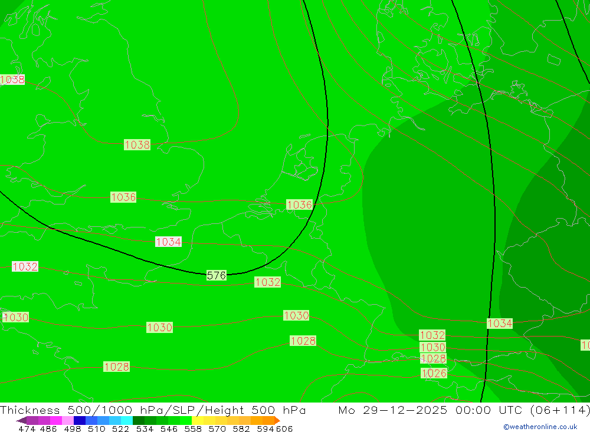
Task: Click the 606 legend value
Action: 284,429
